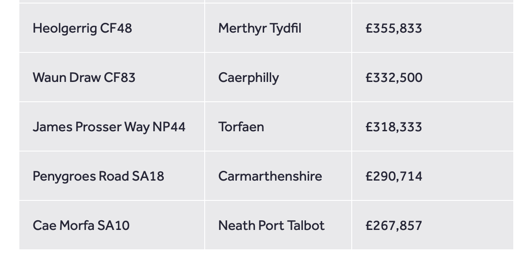Select the £290,714 price value
Image resolution: width=530 pixels, height=259 pixels.
tap(394, 177)
